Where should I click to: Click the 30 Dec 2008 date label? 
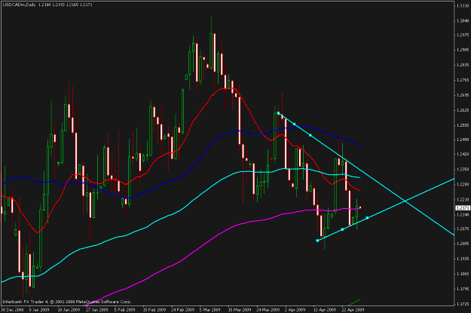point(12,309)
